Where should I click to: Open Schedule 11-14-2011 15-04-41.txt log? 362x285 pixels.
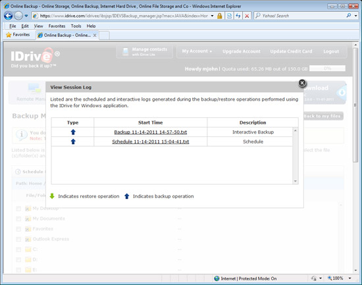click(151, 142)
